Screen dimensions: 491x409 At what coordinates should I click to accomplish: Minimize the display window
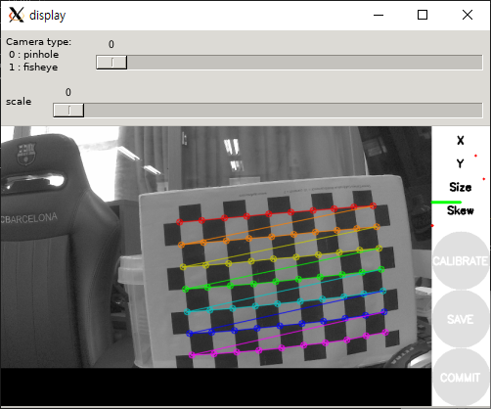(379, 15)
